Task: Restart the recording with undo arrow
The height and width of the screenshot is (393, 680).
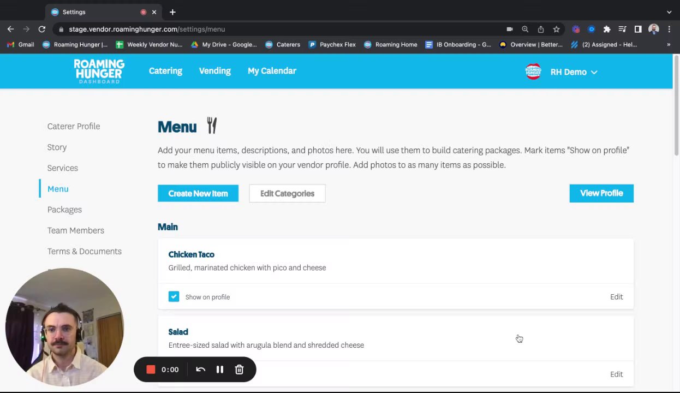Action: click(200, 370)
